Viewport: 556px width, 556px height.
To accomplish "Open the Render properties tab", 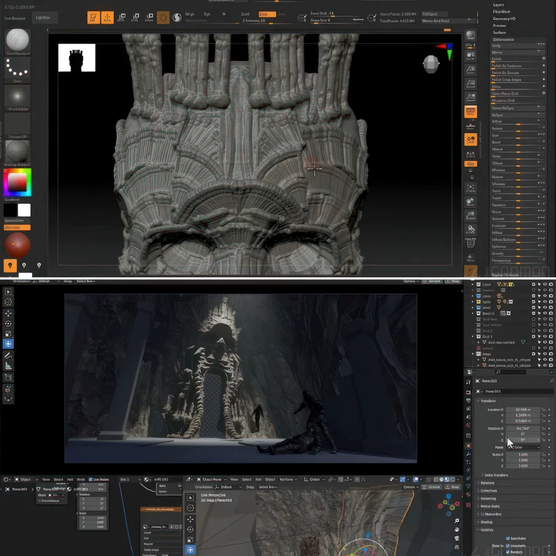I will tap(469, 392).
